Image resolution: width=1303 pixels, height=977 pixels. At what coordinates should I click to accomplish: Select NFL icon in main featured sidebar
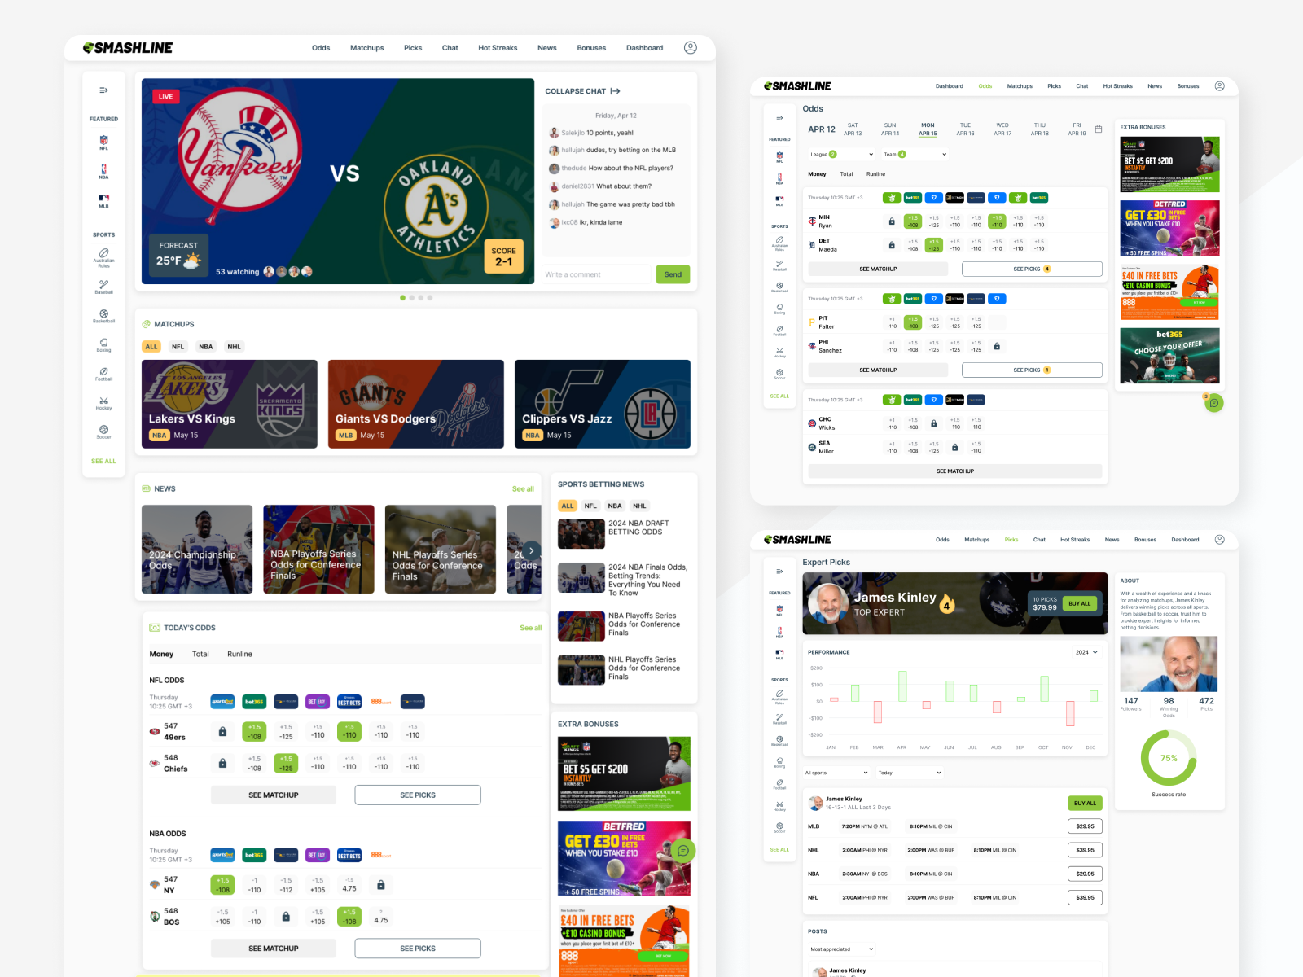103,142
